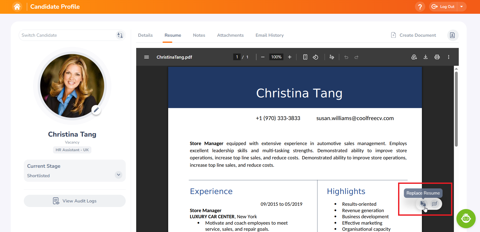Click the home icon in header
This screenshot has width=480, height=232.
click(x=17, y=7)
